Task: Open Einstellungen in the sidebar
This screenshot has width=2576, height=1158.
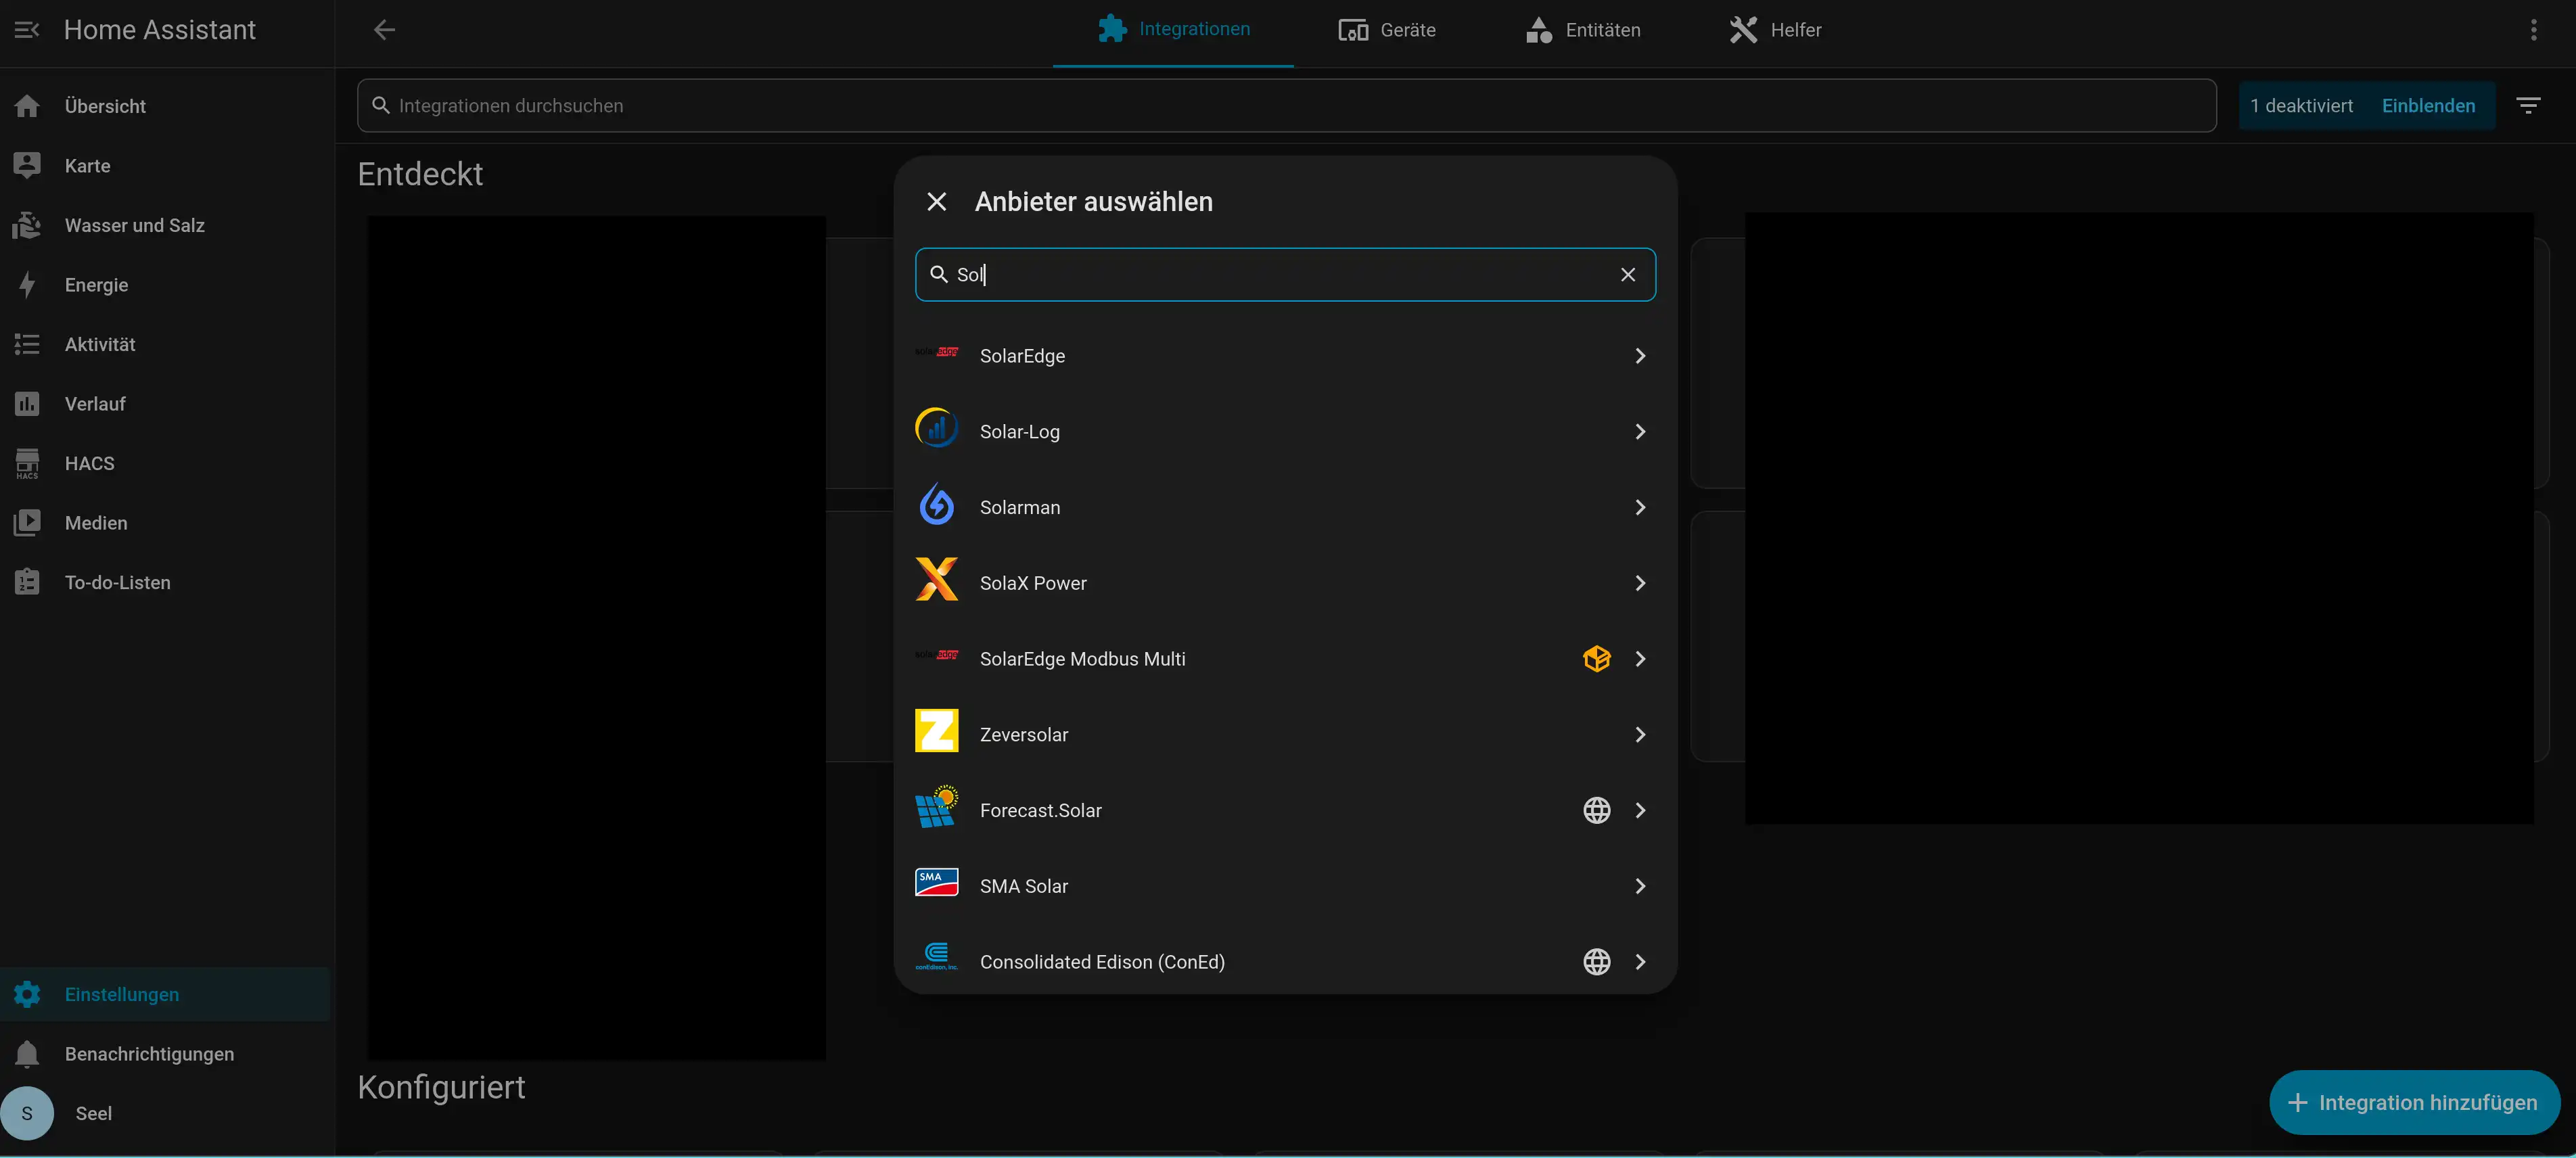Action: (x=165, y=995)
